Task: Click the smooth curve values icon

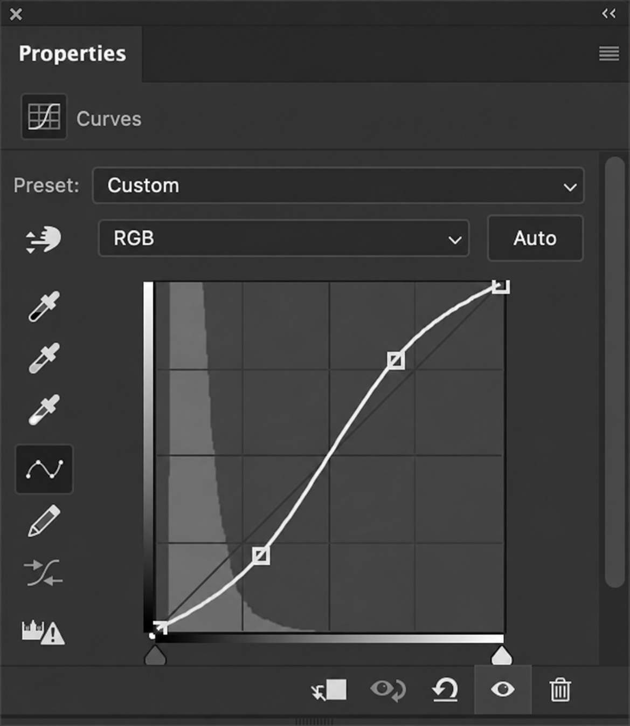Action: 43,573
